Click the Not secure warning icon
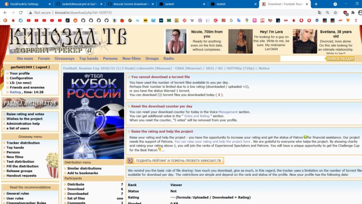The width and height of the screenshot is (362, 204). point(30,13)
